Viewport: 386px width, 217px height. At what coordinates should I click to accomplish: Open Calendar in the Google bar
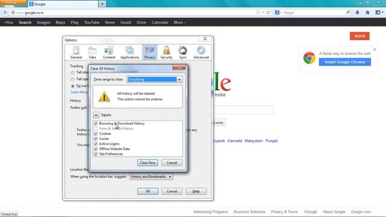[x=160, y=22]
